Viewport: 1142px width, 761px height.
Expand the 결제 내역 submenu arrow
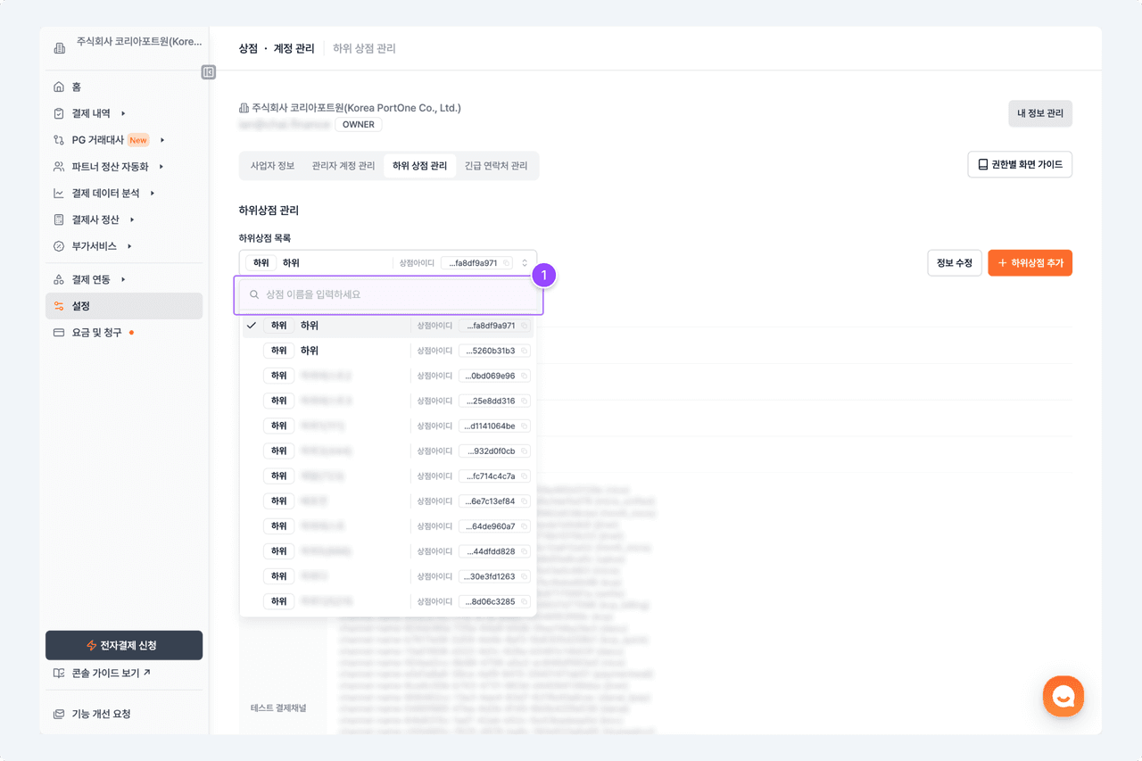point(123,113)
